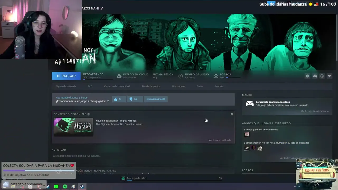
Task: Open Spotify from the taskbar
Action: tap(65, 187)
